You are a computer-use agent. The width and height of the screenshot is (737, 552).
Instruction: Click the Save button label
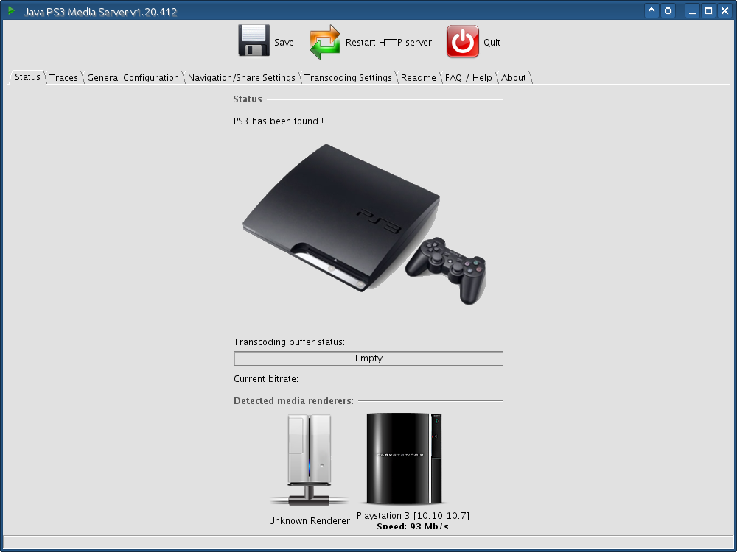pyautogui.click(x=284, y=42)
